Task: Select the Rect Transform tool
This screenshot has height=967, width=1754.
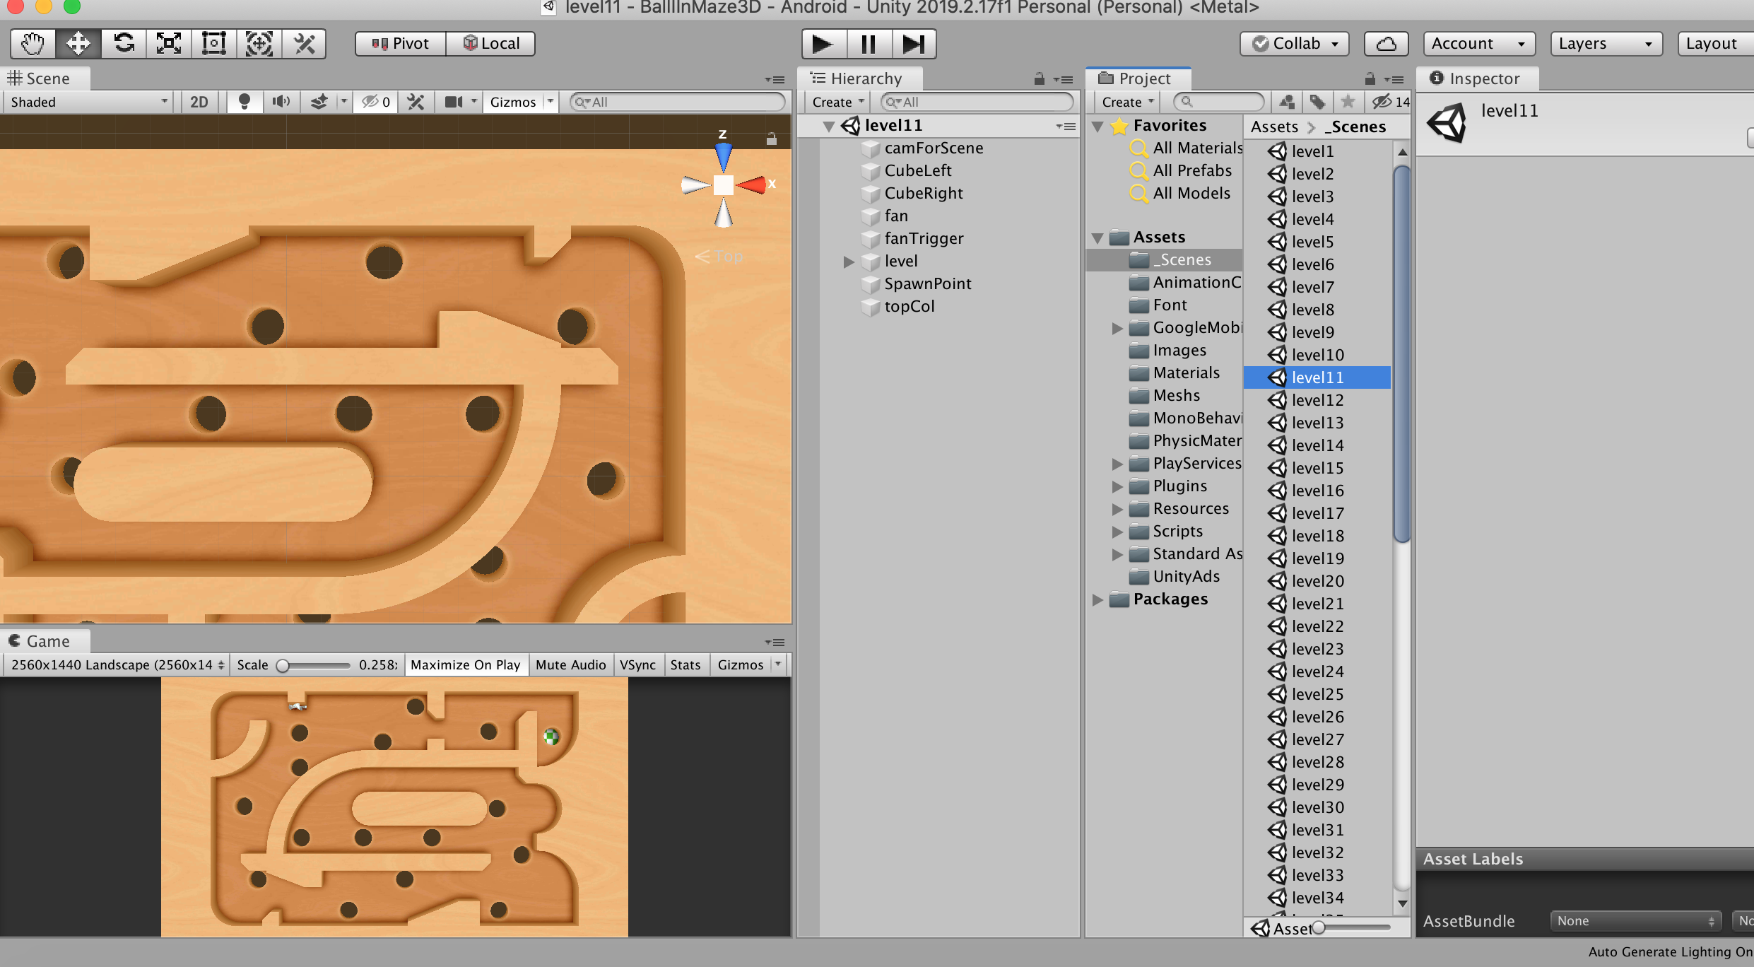Action: 213,44
